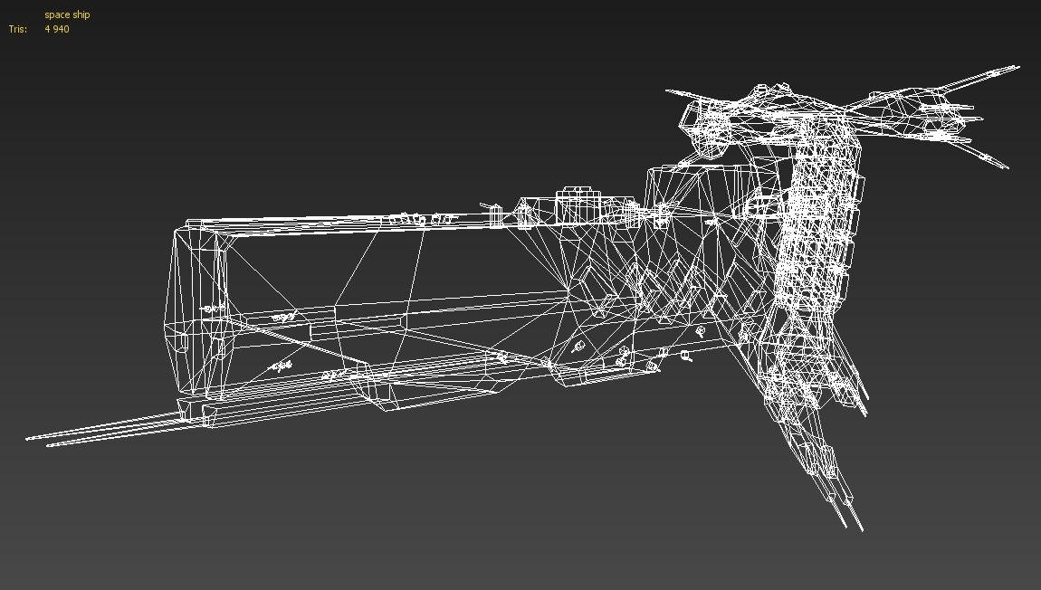Select the spaceship wireframe model in viewport

click(522, 299)
